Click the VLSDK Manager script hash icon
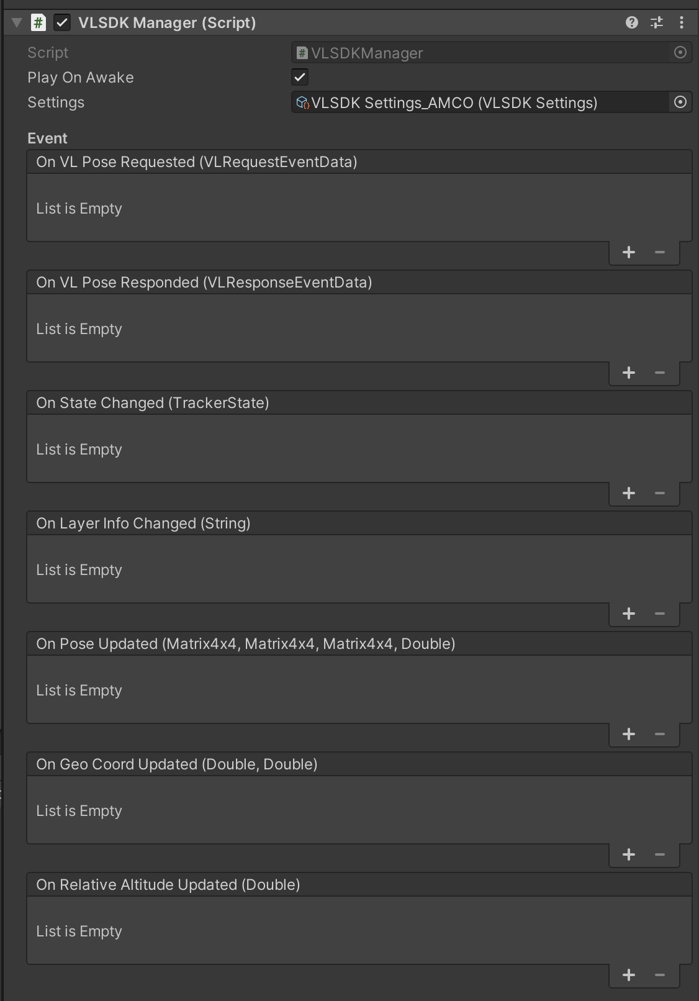Viewport: 699px width, 1001px height. pyautogui.click(x=38, y=23)
